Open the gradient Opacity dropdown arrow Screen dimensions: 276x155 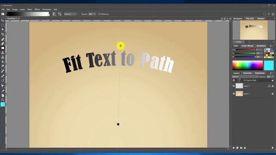pos(94,14)
